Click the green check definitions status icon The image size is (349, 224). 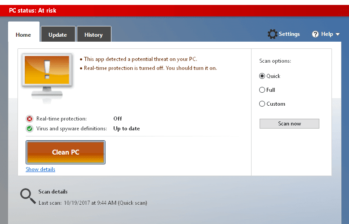point(29,129)
